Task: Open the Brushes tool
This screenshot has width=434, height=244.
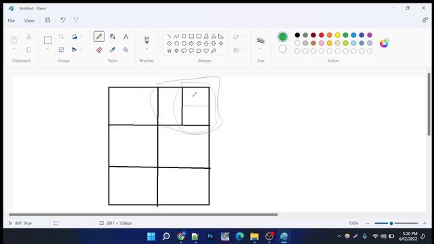Action: pyautogui.click(x=146, y=40)
